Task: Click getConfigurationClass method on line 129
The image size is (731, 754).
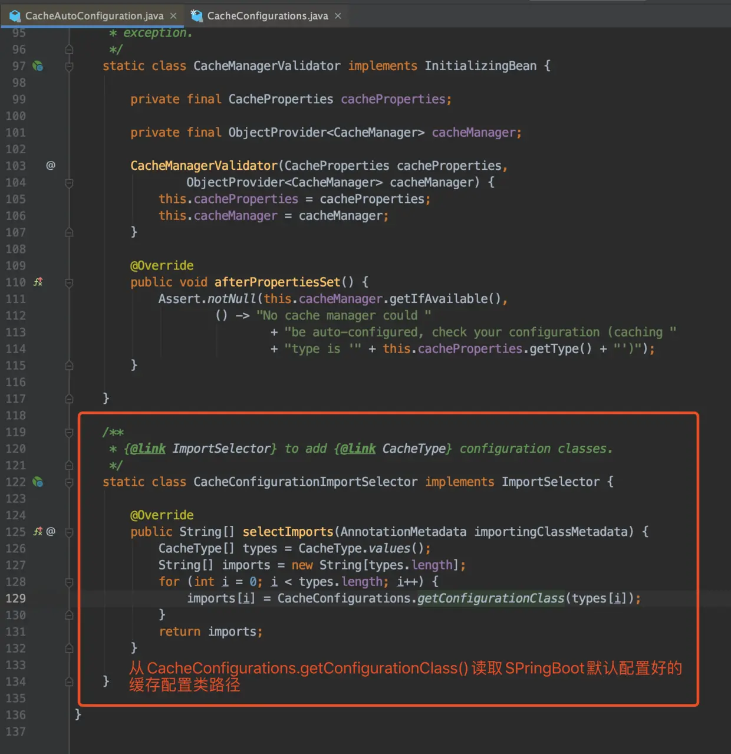Action: (491, 598)
